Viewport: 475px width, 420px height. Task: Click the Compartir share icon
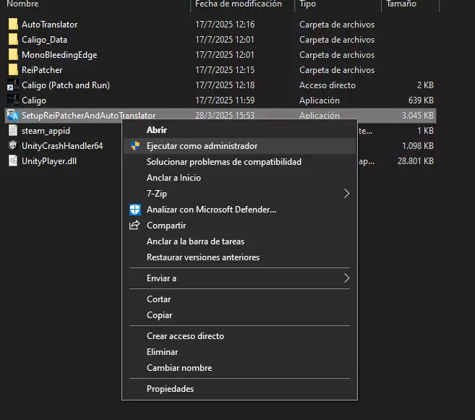click(134, 226)
